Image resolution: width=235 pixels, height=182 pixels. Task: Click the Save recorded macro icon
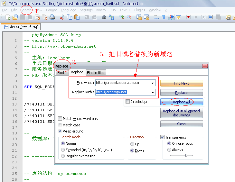(218, 17)
